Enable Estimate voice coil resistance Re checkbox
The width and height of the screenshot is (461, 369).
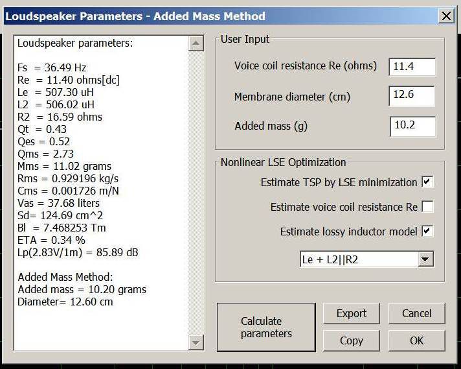pyautogui.click(x=427, y=206)
